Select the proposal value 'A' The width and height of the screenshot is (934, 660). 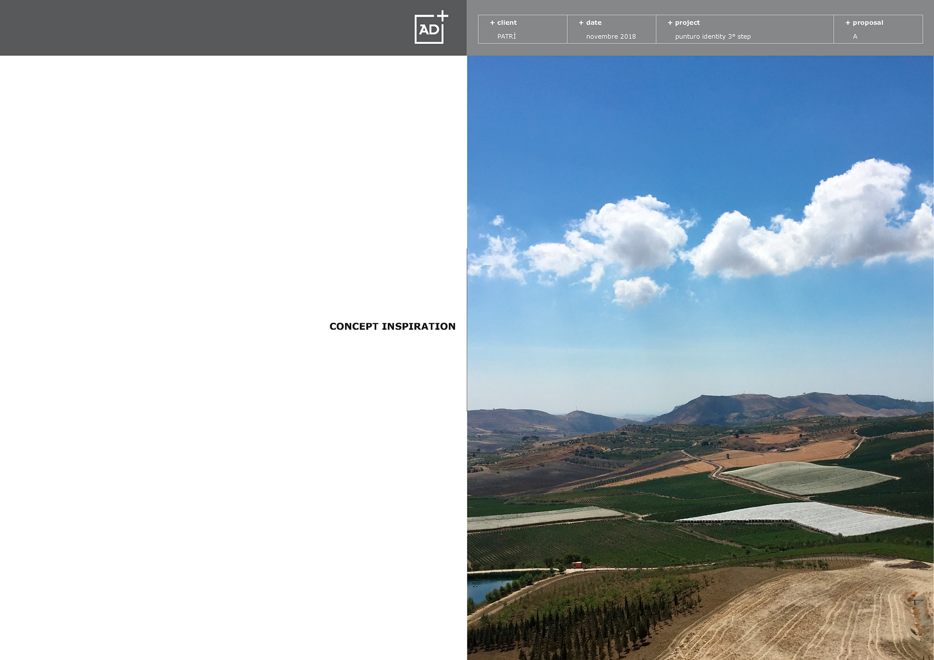pos(855,36)
